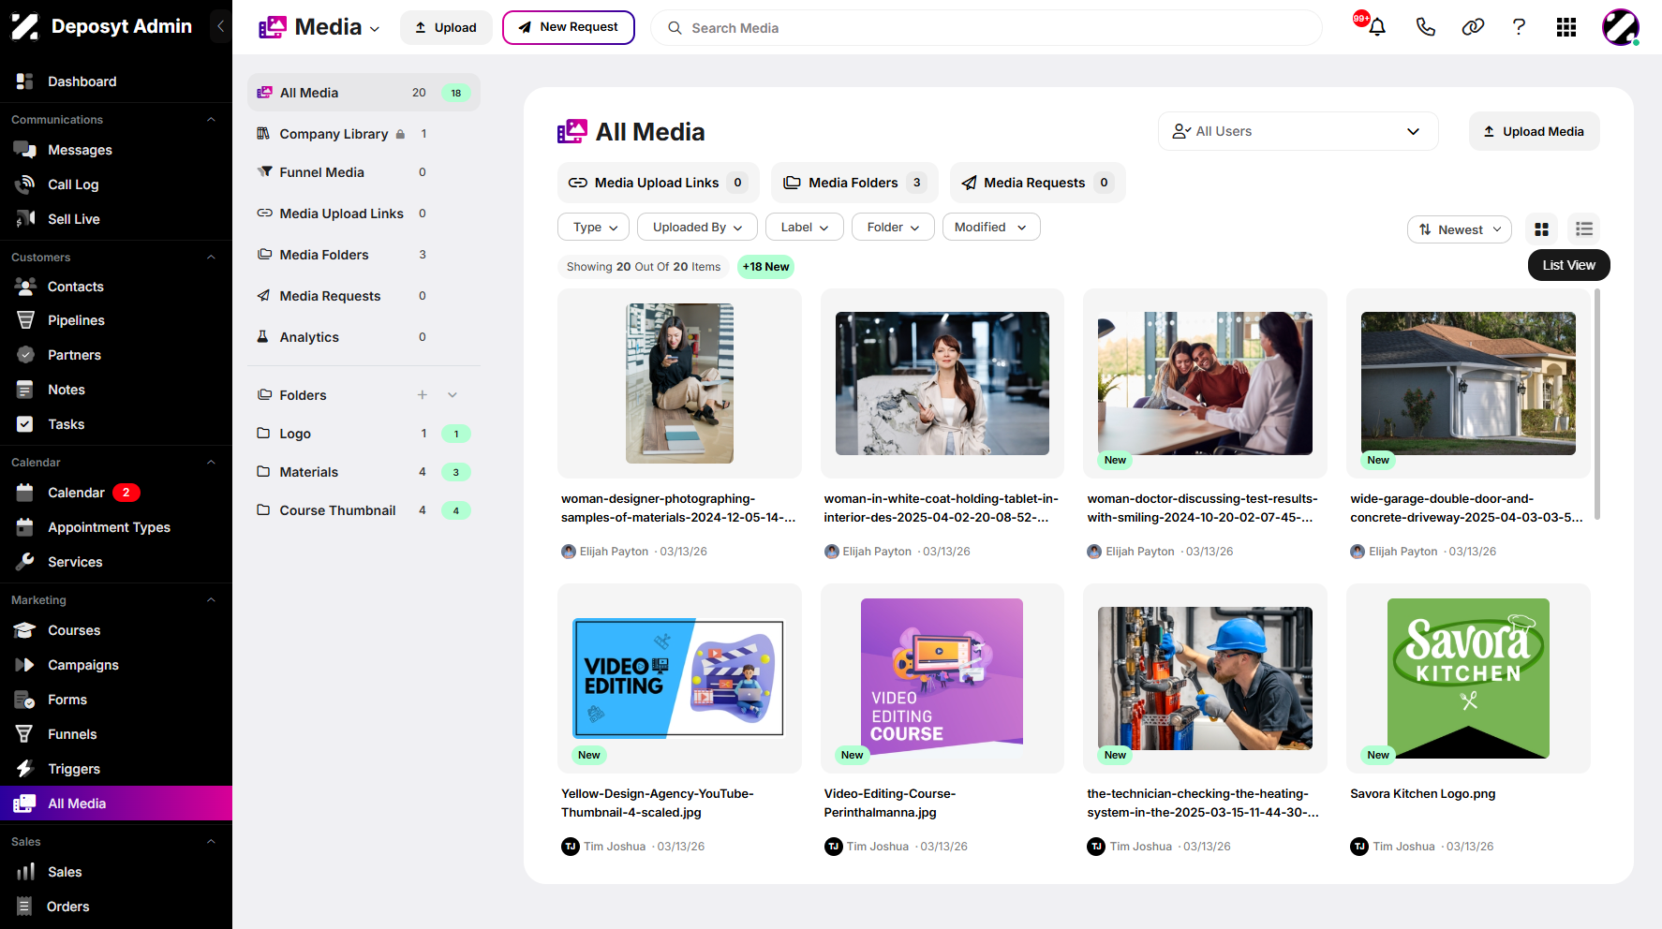
Task: Collapse the Communications section
Action: click(211, 120)
